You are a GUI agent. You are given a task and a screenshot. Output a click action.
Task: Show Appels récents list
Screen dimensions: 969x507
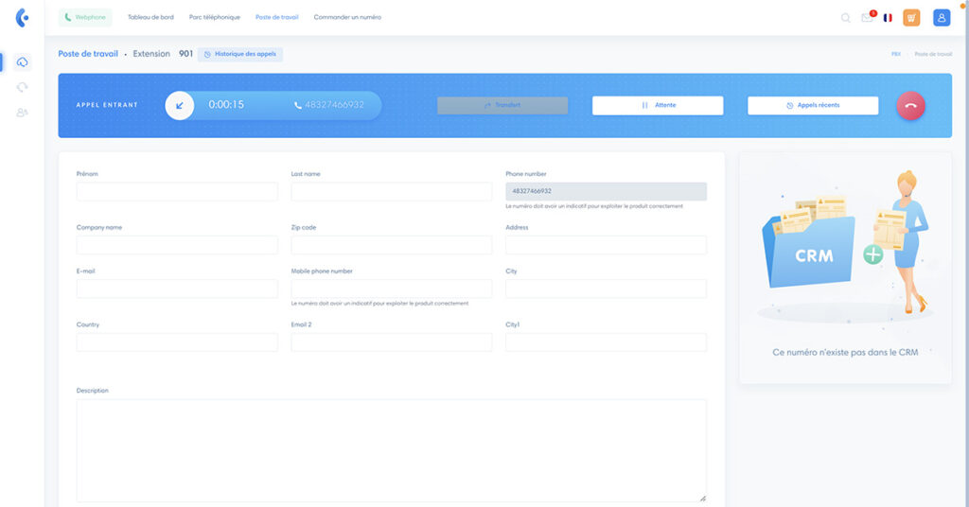click(x=813, y=106)
